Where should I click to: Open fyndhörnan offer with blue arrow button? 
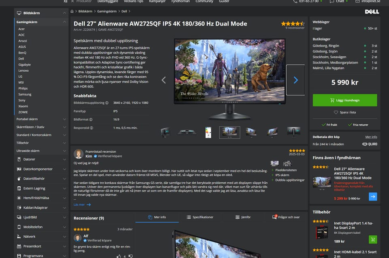(x=373, y=196)
